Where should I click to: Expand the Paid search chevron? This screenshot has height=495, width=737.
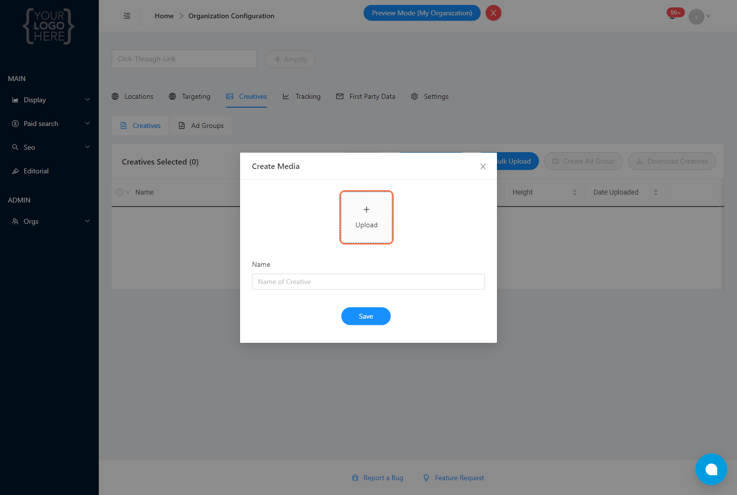pos(87,124)
